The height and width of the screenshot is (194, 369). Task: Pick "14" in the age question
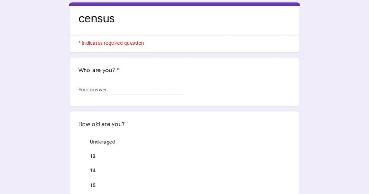click(x=93, y=171)
